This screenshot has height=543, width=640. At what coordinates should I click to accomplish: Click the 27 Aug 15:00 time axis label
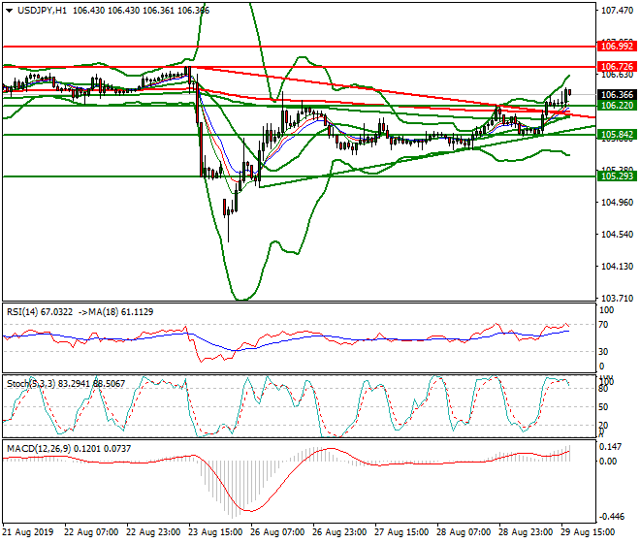point(401,532)
